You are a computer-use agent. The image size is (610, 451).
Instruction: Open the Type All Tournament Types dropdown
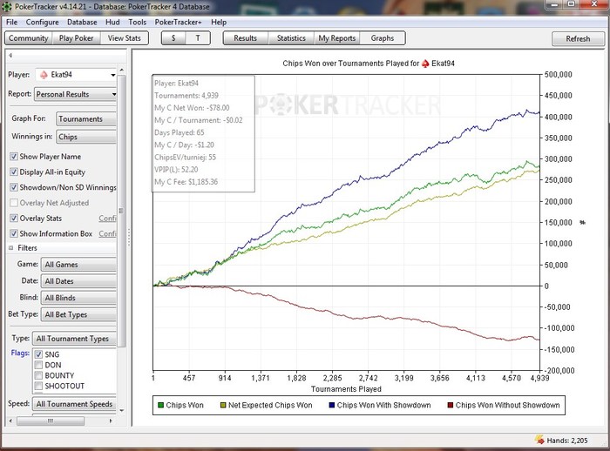(74, 339)
